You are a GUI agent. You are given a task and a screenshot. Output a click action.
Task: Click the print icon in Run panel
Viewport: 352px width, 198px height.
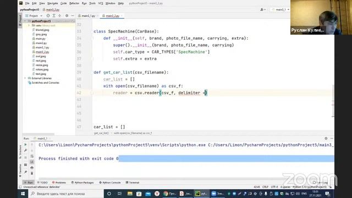click(32, 168)
